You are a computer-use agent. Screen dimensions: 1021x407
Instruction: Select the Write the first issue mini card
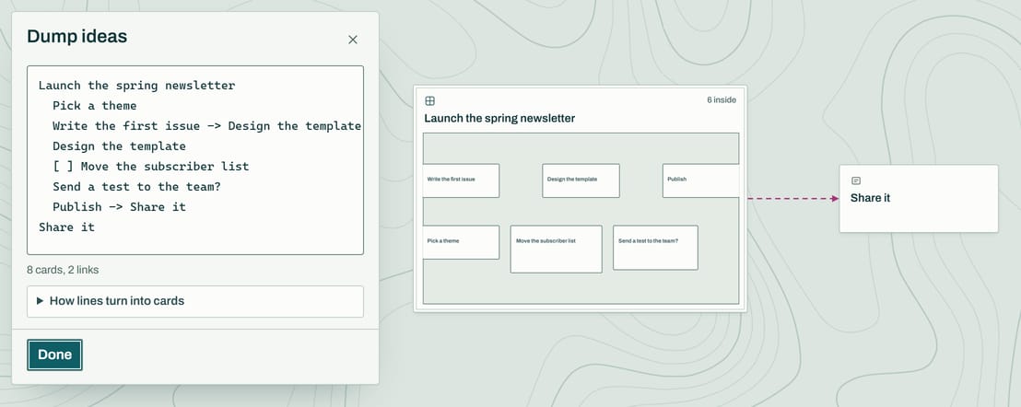pos(461,180)
